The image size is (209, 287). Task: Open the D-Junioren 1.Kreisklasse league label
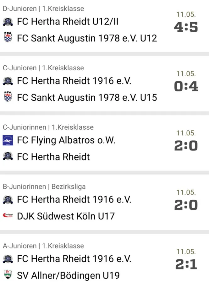[43, 8]
